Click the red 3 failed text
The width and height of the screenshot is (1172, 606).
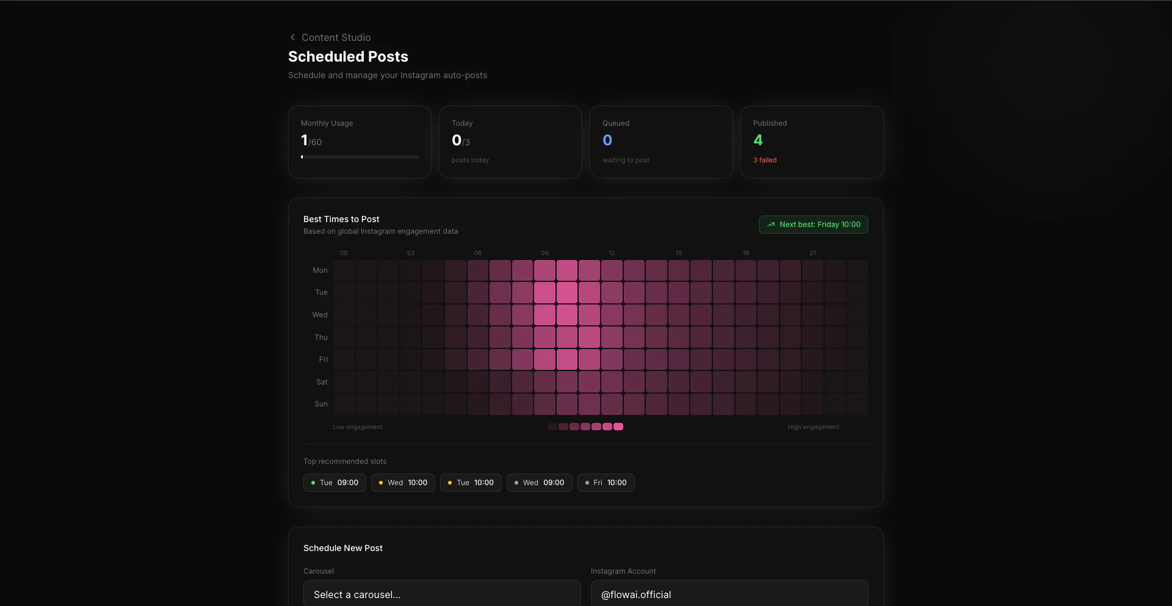pyautogui.click(x=765, y=160)
